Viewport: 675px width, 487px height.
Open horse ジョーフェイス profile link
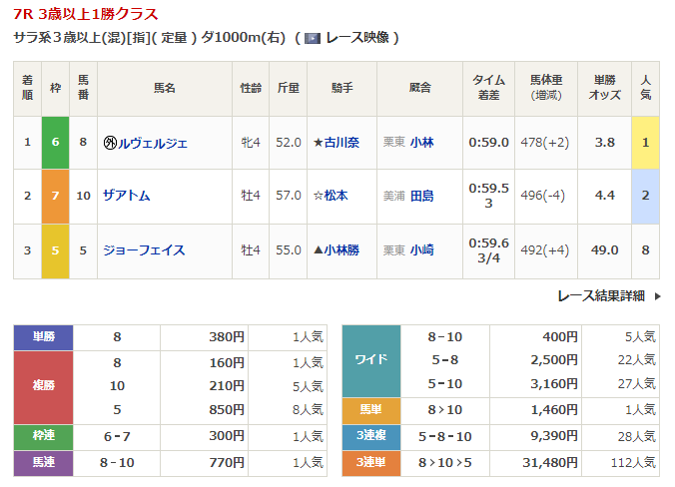143,250
